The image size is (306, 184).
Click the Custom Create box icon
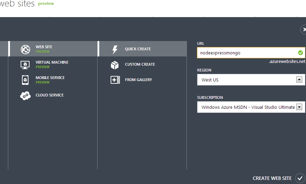pyautogui.click(x=115, y=65)
